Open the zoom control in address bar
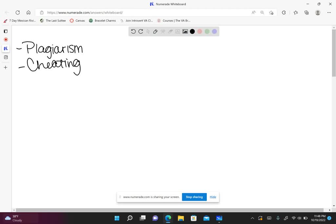Screen dimensions: 336x224 coord(262,13)
